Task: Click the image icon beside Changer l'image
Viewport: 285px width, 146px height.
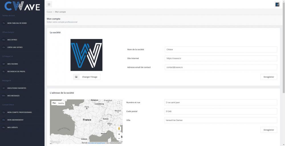Action: pyautogui.click(x=76, y=77)
